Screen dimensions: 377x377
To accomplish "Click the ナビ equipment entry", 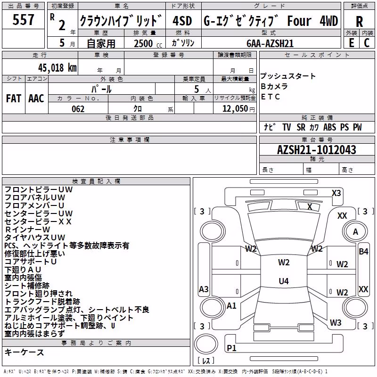I will 270,127.
